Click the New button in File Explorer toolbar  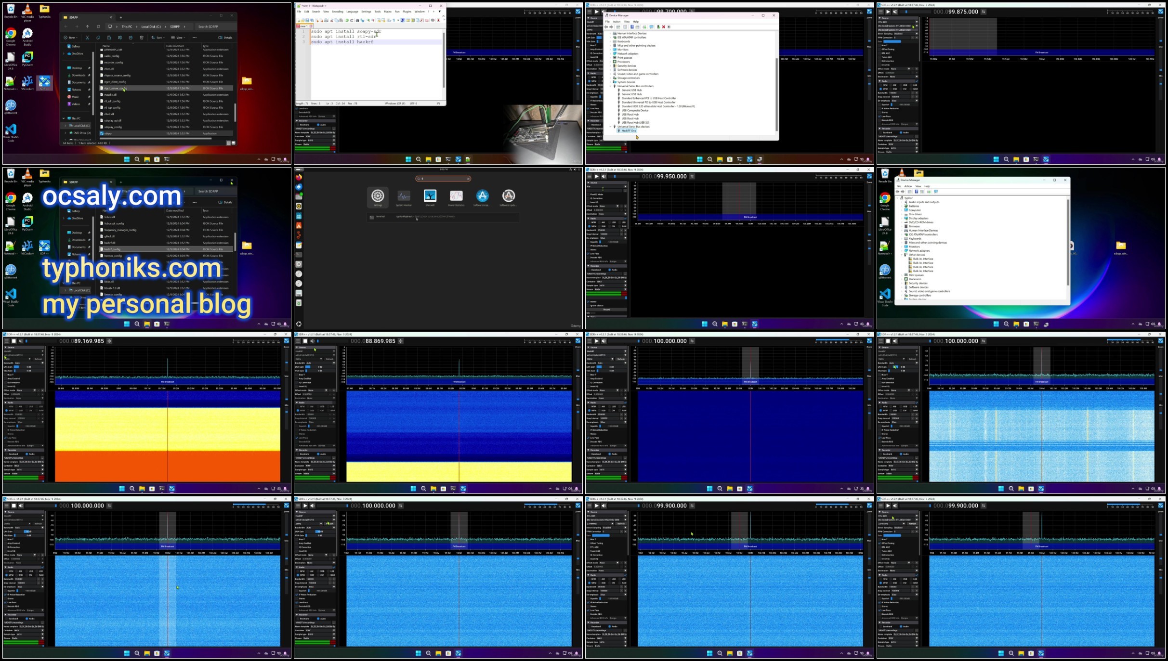70,38
